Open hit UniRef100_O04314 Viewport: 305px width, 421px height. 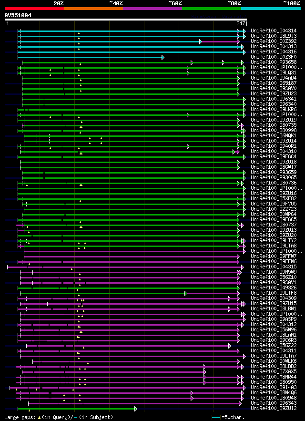pyautogui.click(x=274, y=31)
